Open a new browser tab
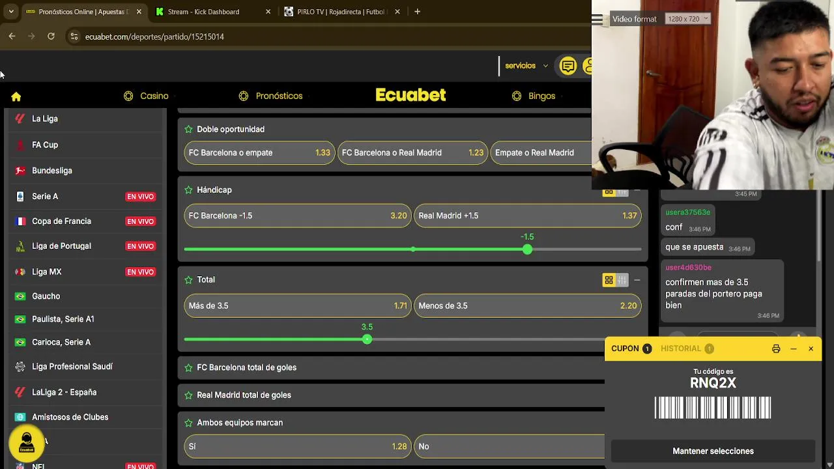This screenshot has width=834, height=469. pyautogui.click(x=417, y=12)
